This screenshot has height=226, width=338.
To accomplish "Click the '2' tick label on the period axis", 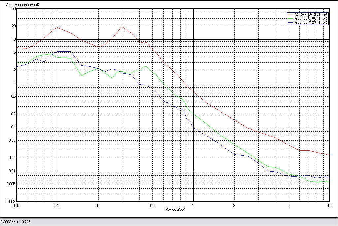I will 234,205.
